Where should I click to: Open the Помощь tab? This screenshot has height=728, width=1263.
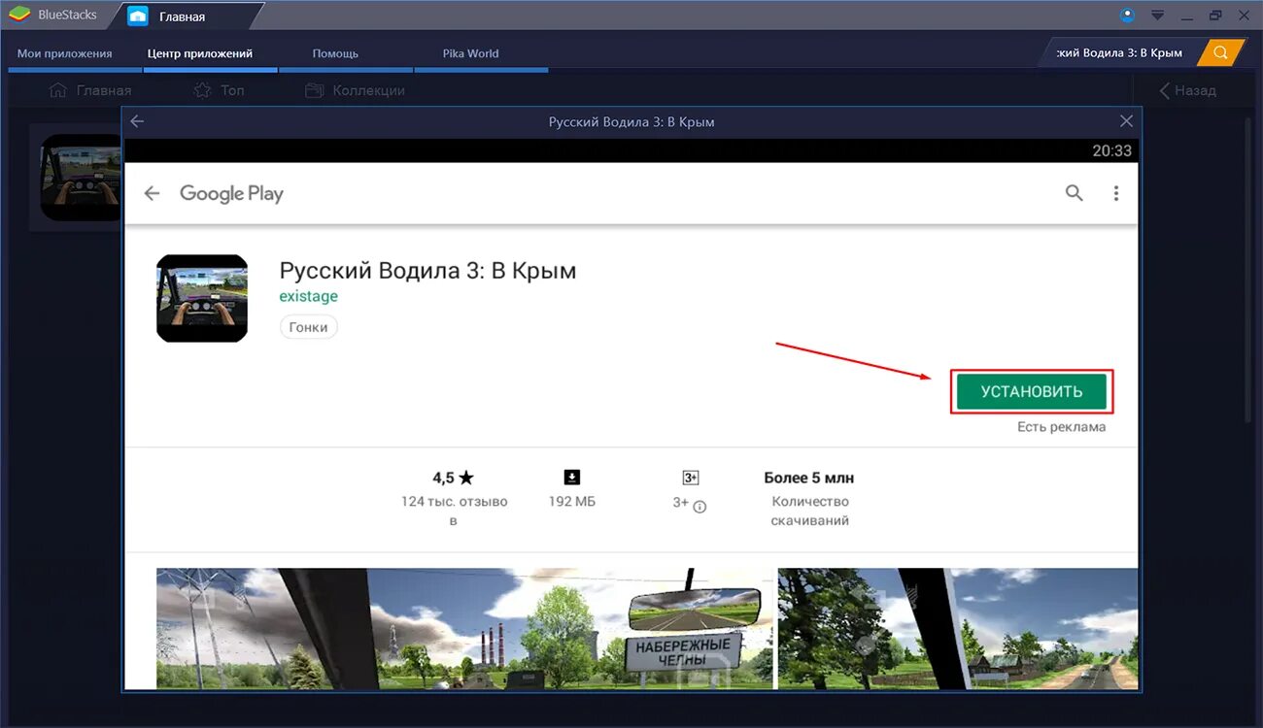coord(335,53)
